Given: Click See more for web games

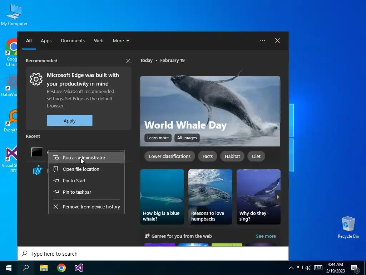Looking at the screenshot, I should pyautogui.click(x=266, y=236).
